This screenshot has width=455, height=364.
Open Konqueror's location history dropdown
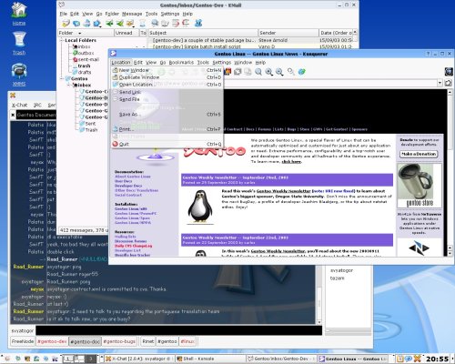[x=440, y=83]
